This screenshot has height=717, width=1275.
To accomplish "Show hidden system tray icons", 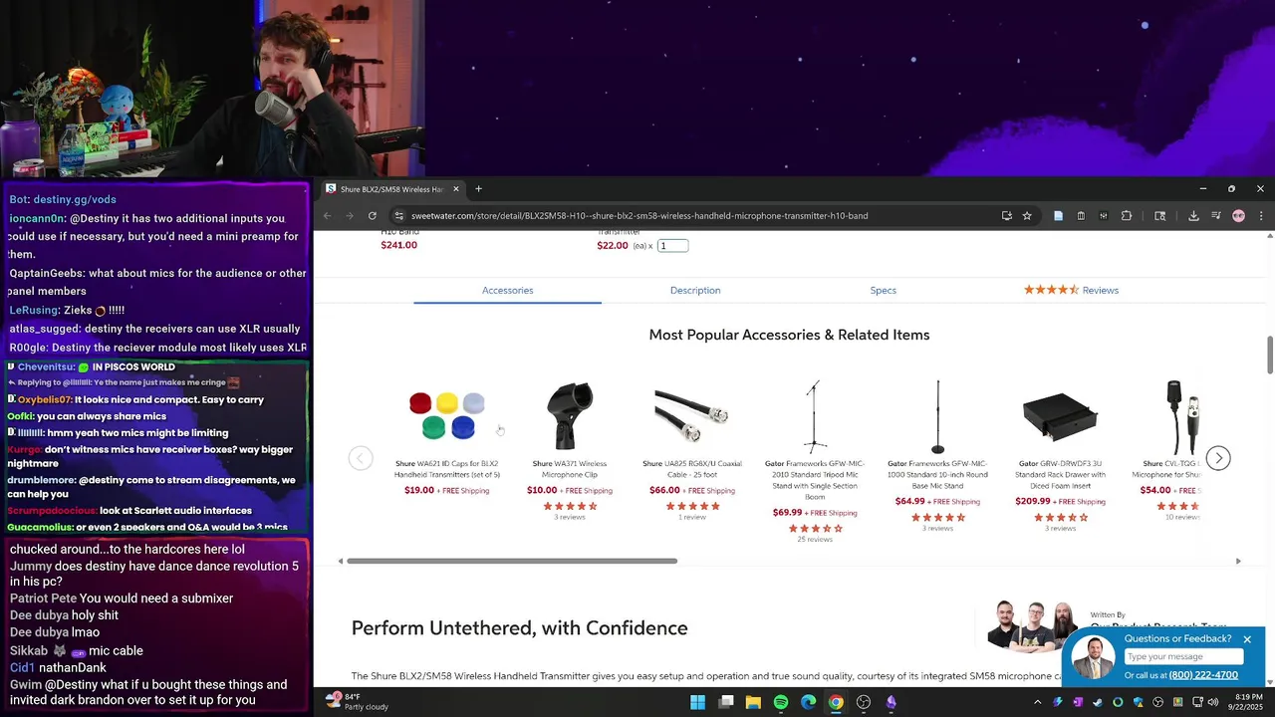I will point(1038,702).
